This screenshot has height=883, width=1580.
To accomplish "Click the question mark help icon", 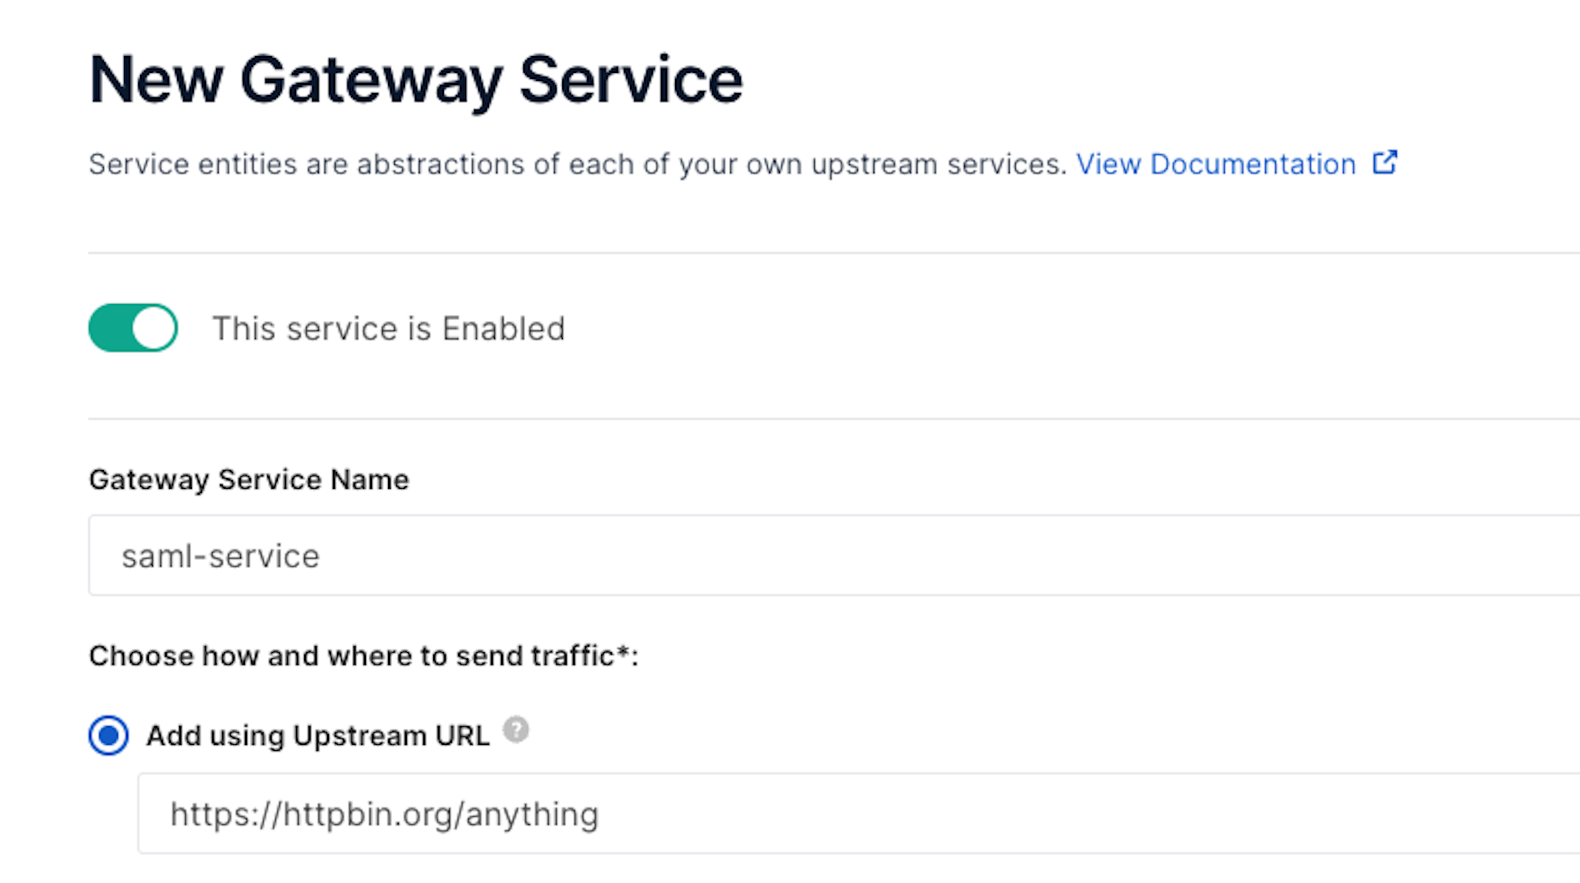I will click(x=515, y=730).
